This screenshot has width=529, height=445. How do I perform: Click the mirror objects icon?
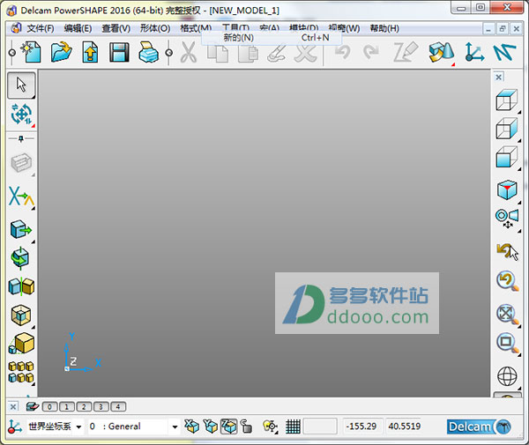click(x=21, y=286)
